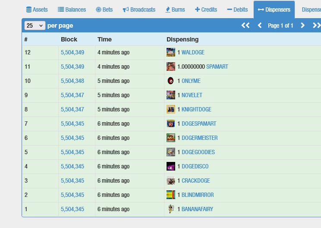Click the DOGEDISCO asset thumbnail
The image size is (321, 228).
171,166
